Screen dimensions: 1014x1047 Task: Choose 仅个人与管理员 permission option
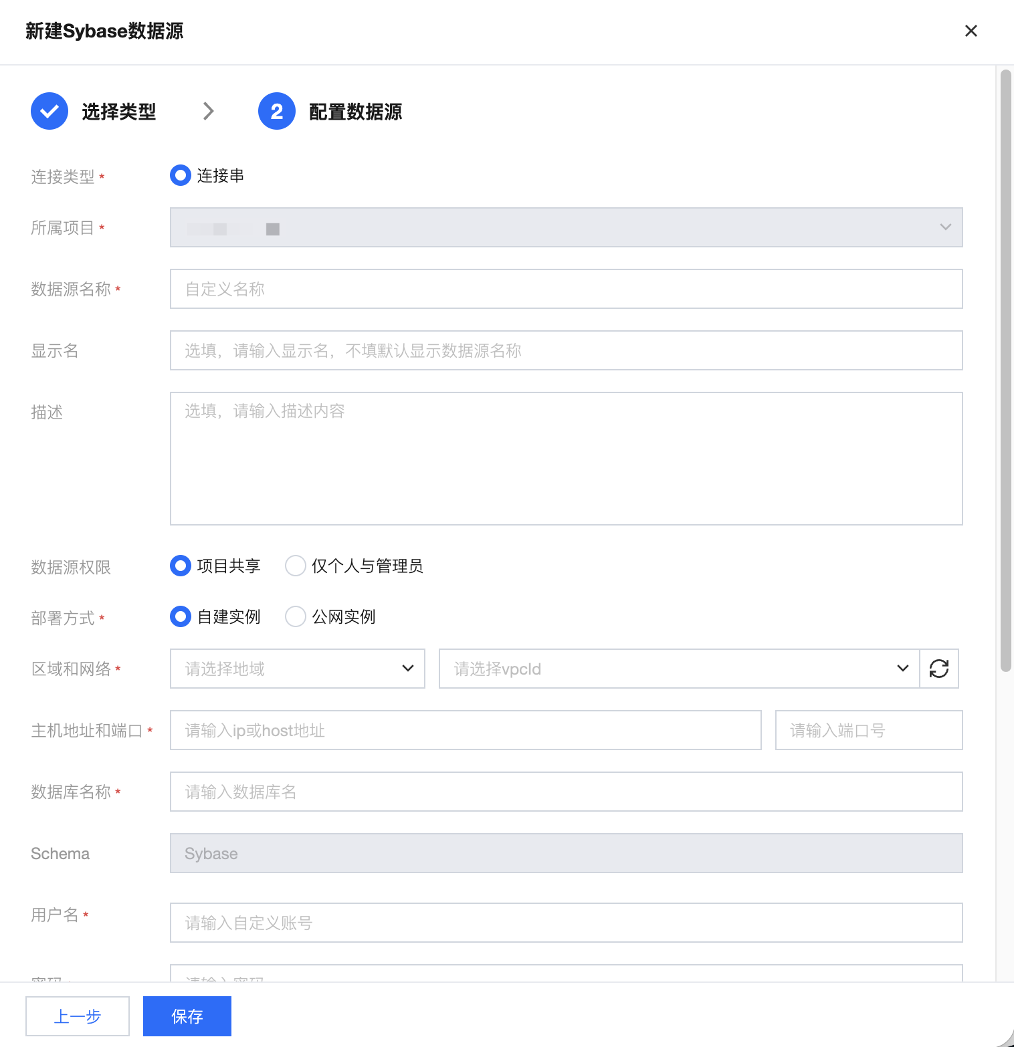pos(296,566)
